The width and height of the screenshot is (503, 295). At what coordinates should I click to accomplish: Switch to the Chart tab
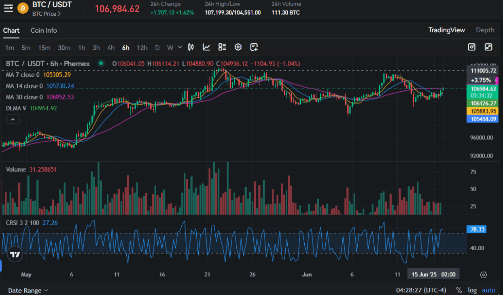click(11, 30)
